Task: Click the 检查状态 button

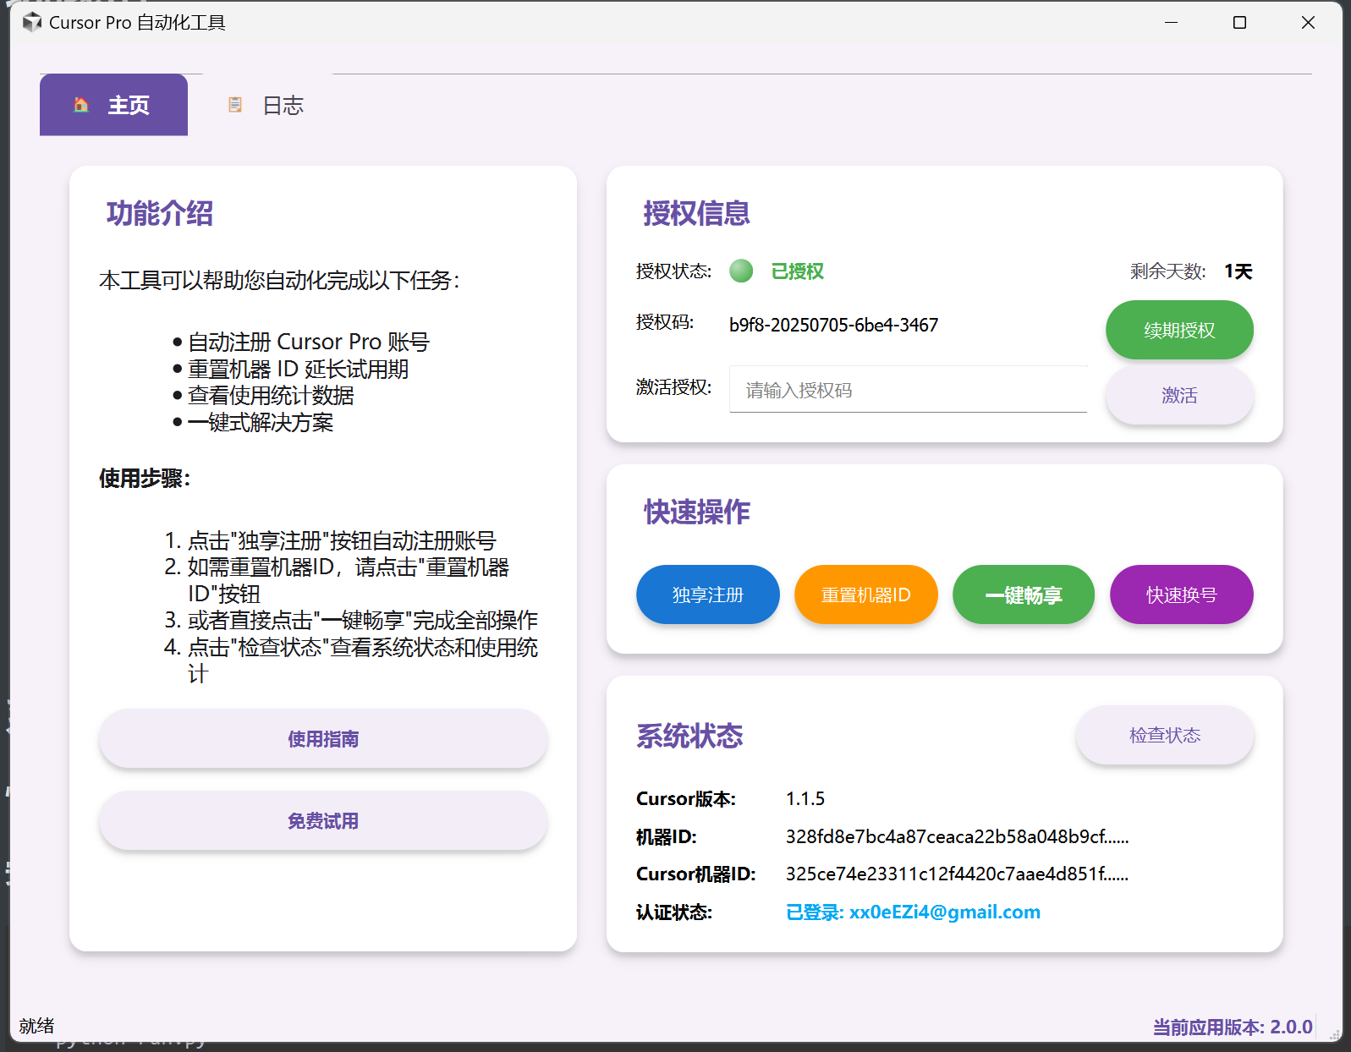Action: [1165, 735]
